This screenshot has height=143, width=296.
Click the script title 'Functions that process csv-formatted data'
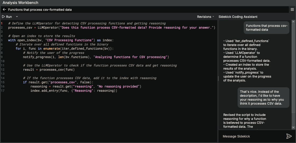pyautogui.click(x=40, y=9)
